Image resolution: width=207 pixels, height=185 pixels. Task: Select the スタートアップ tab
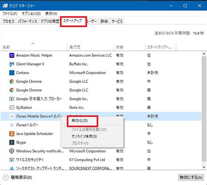[72, 21]
